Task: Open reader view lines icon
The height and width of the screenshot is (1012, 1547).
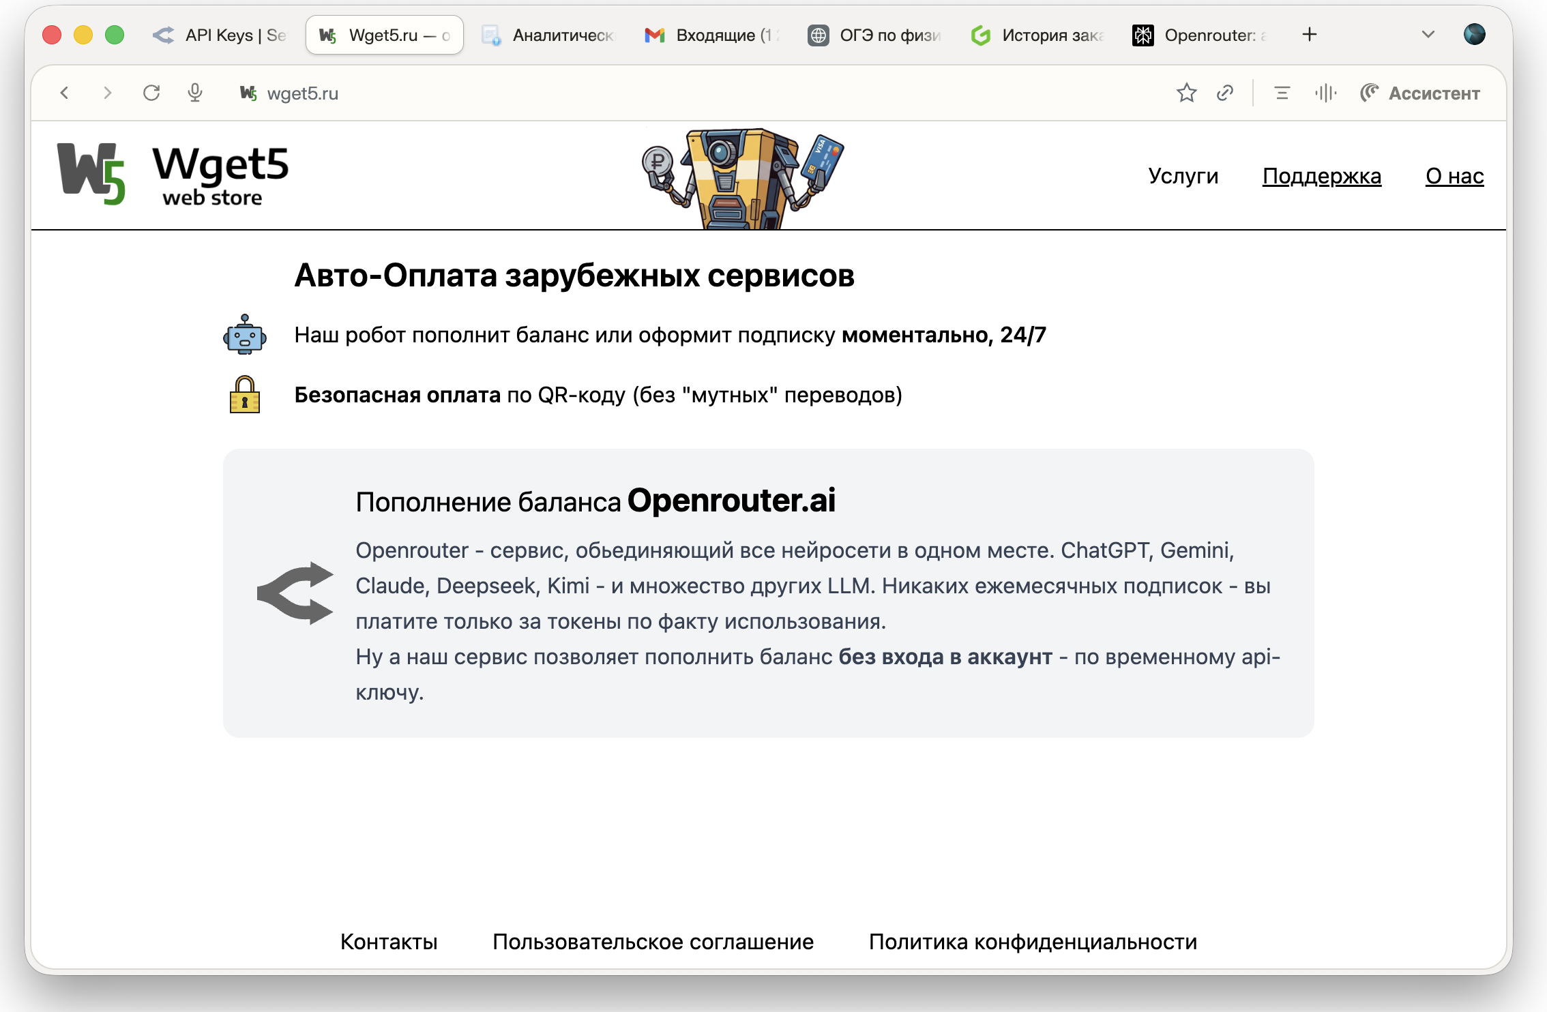Action: point(1282,93)
